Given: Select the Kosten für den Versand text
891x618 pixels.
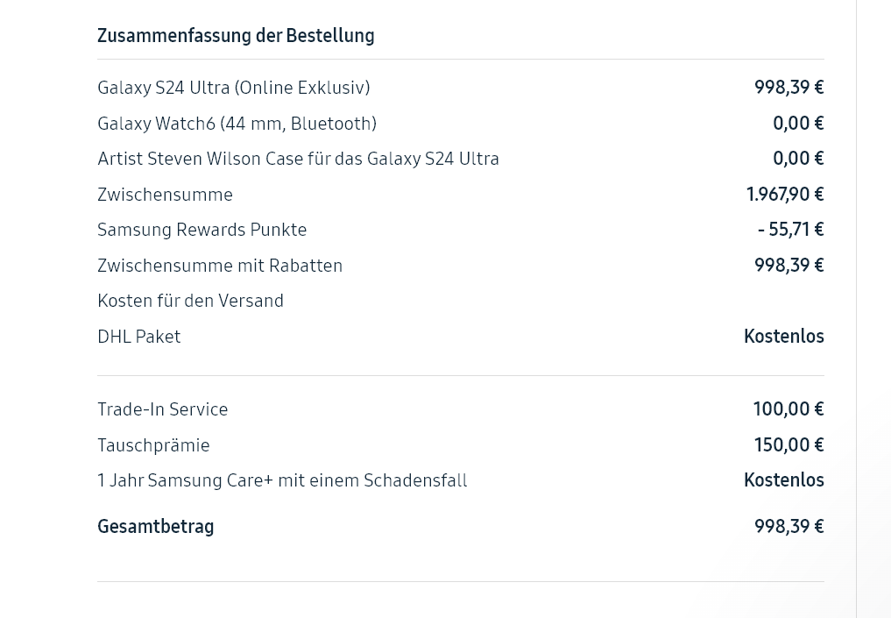Looking at the screenshot, I should (190, 301).
